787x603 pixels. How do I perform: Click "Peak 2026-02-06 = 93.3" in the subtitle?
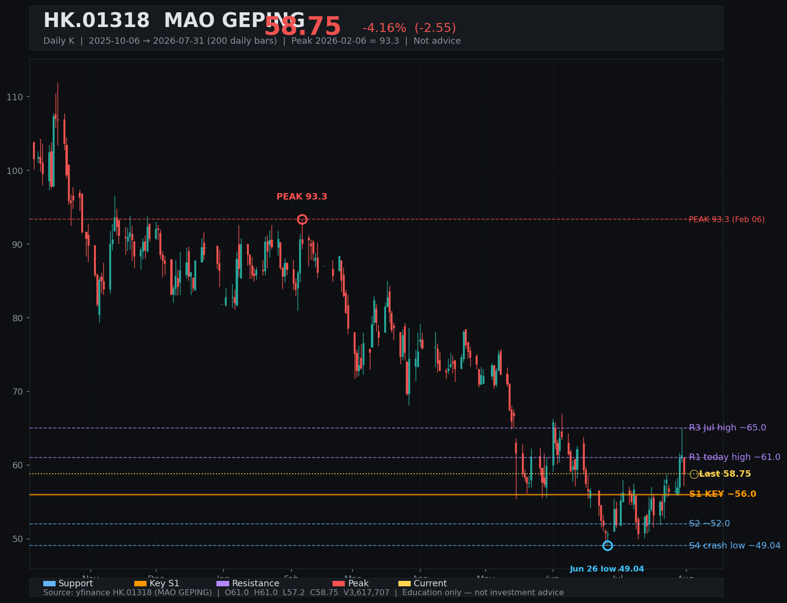[x=345, y=41]
